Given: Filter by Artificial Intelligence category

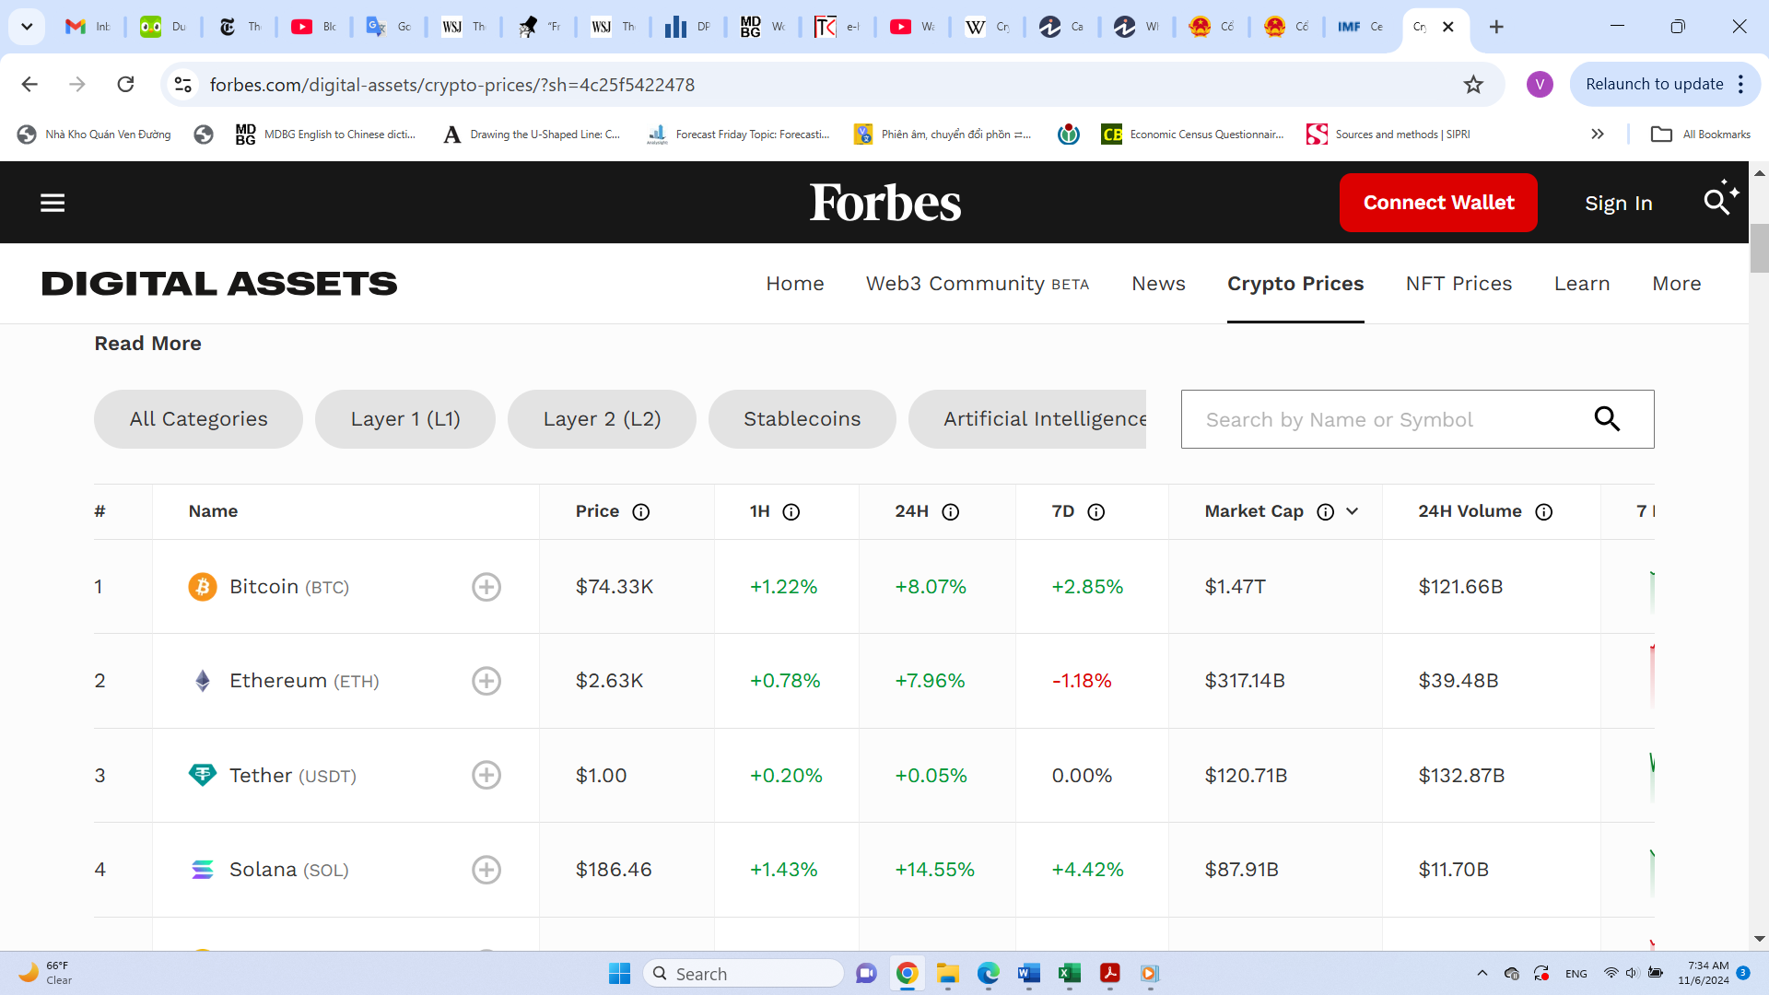Looking at the screenshot, I should pos(1027,419).
